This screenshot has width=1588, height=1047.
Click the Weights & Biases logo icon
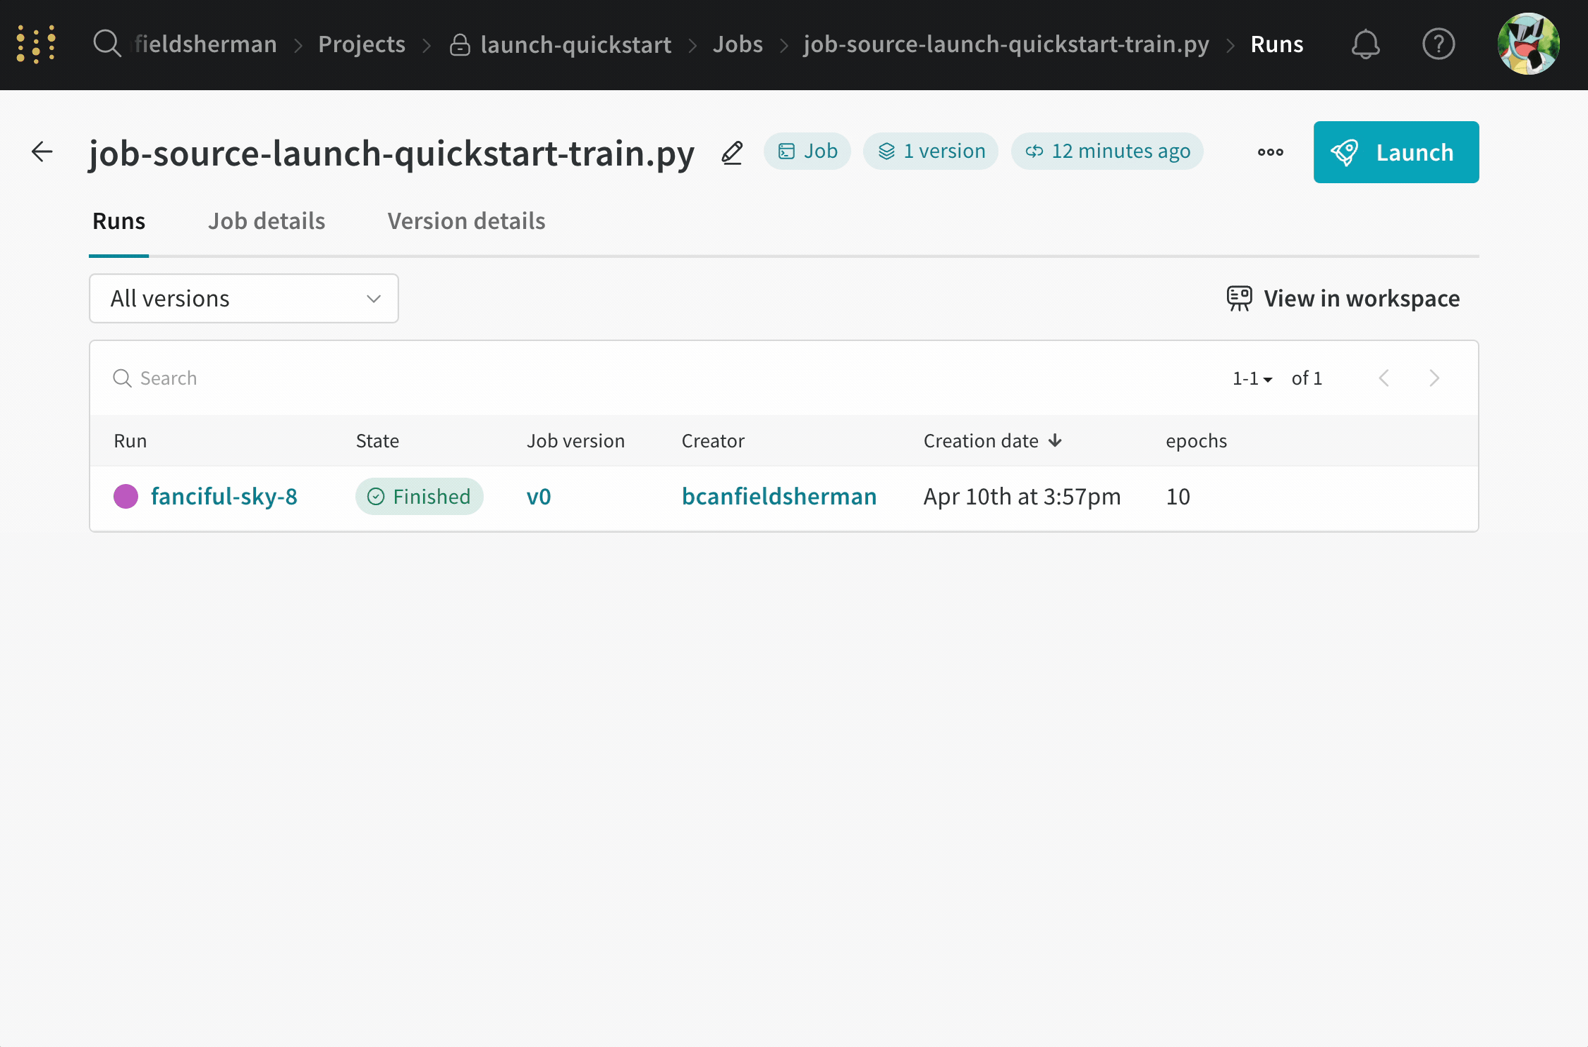tap(36, 44)
